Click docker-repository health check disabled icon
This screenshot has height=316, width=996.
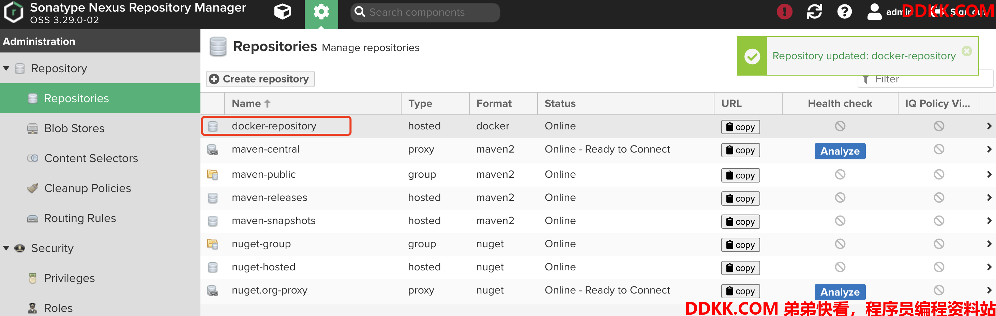pyautogui.click(x=840, y=126)
